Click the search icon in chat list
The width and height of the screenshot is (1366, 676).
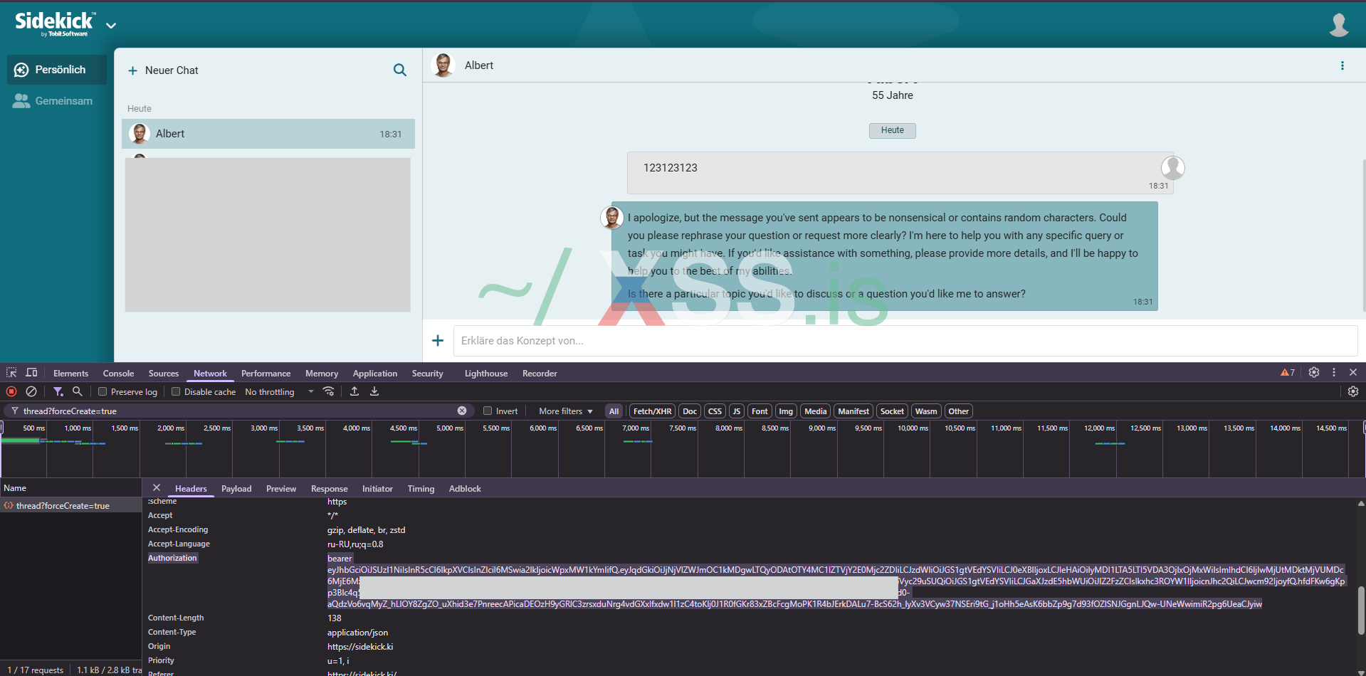coord(400,70)
